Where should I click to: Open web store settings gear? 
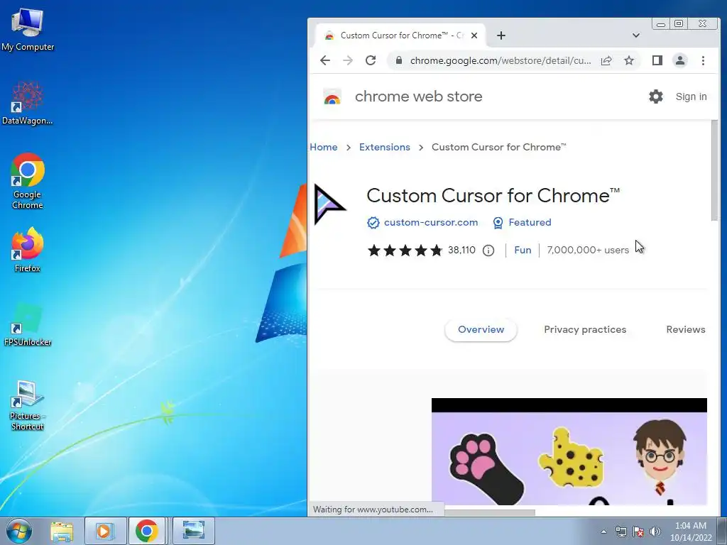(655, 97)
